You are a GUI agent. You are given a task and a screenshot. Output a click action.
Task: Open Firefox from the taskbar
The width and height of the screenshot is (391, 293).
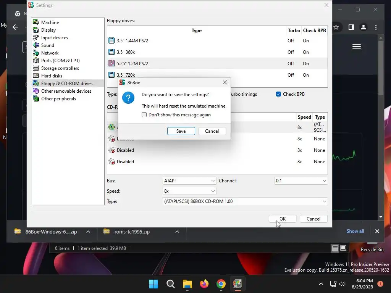tap(204, 284)
